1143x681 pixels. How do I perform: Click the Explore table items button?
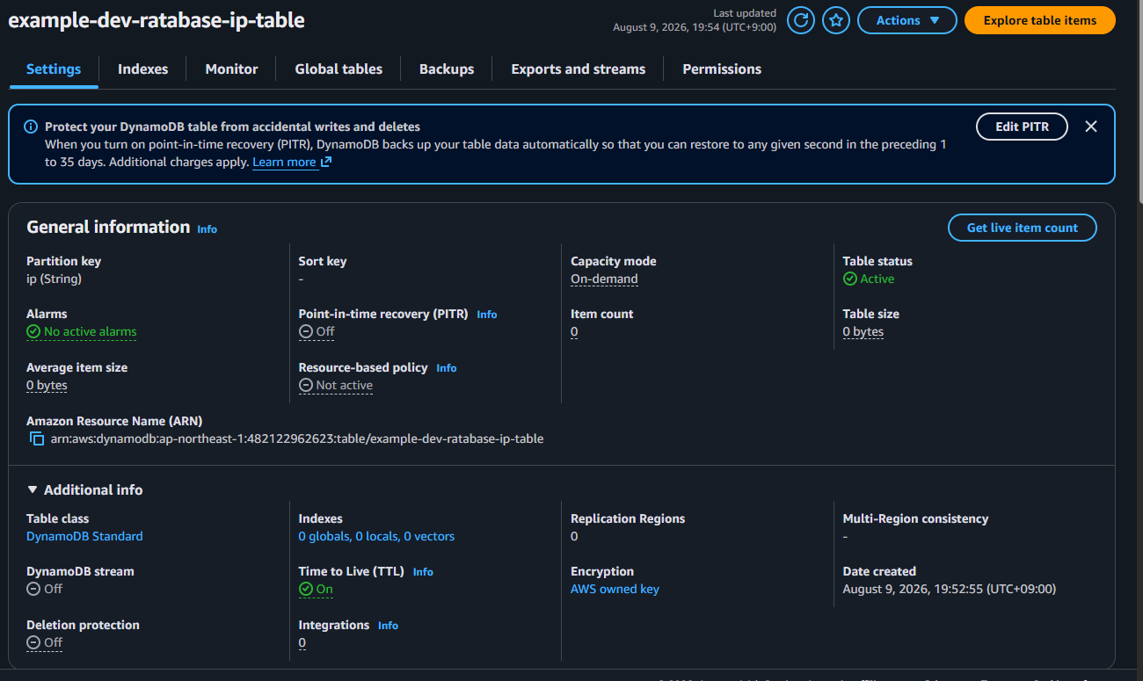pyautogui.click(x=1040, y=20)
